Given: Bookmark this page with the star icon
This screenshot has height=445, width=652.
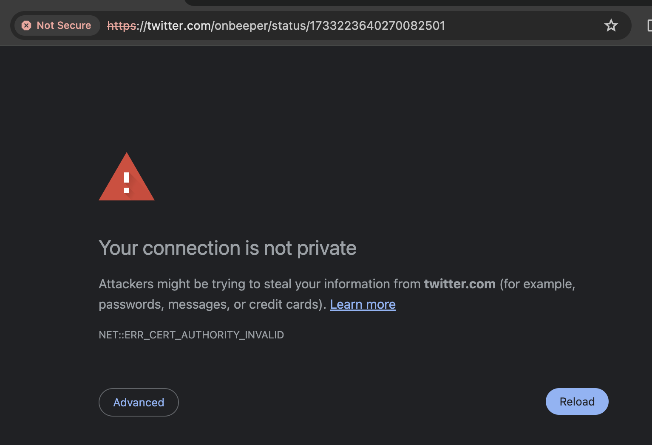Looking at the screenshot, I should pyautogui.click(x=611, y=25).
